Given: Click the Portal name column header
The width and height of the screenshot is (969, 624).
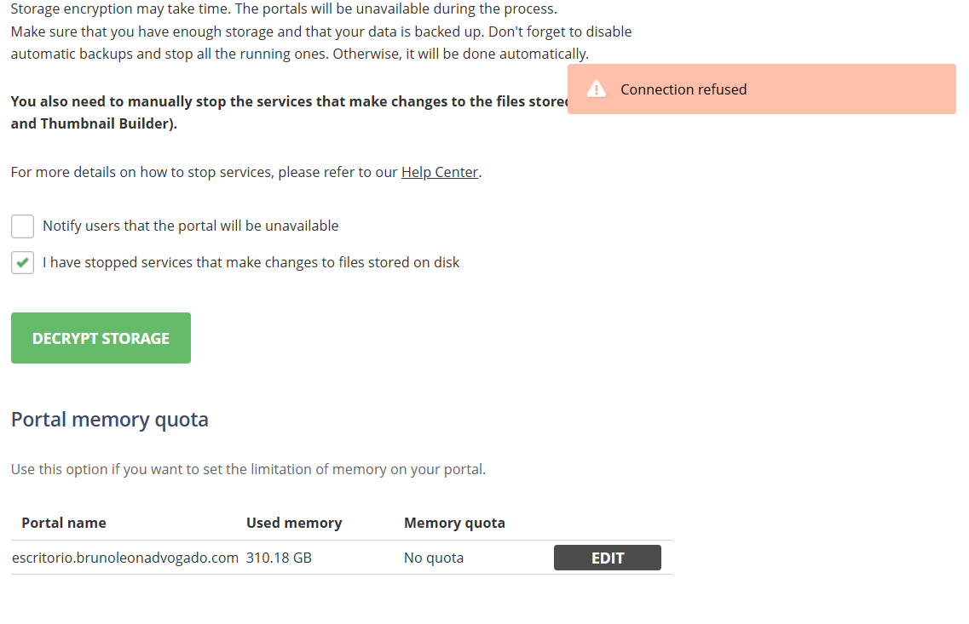Looking at the screenshot, I should click(x=64, y=523).
